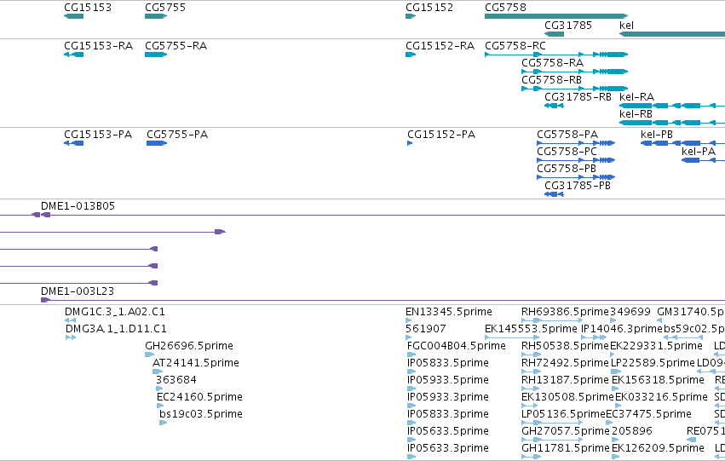Click EST FGC004B04.5prime label
725x461 pixels.
pos(457,346)
